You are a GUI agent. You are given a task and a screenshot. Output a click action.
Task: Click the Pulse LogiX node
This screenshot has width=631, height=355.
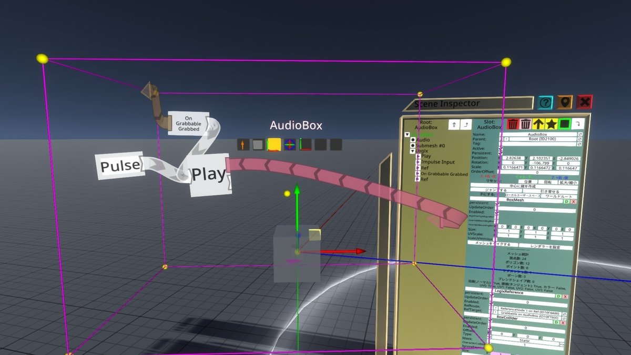[120, 166]
